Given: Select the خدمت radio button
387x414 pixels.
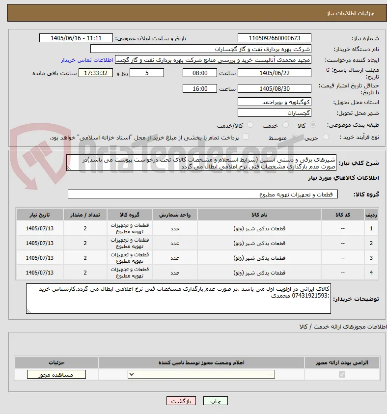Looking at the screenshot, I should coord(285,125).
